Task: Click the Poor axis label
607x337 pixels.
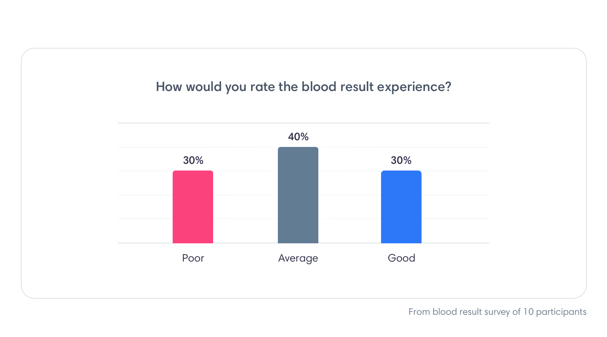Action: [x=193, y=258]
